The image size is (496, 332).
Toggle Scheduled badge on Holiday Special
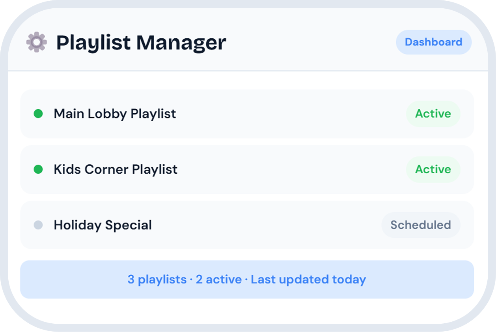pos(420,225)
